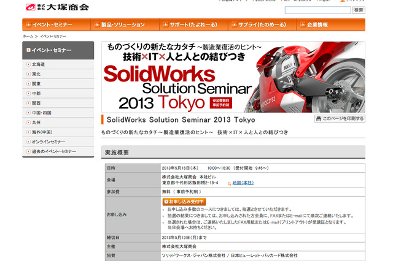Click ソリッドワークス・ジャパン株式会社 sponsor text
The image size is (393, 261).
(194, 255)
